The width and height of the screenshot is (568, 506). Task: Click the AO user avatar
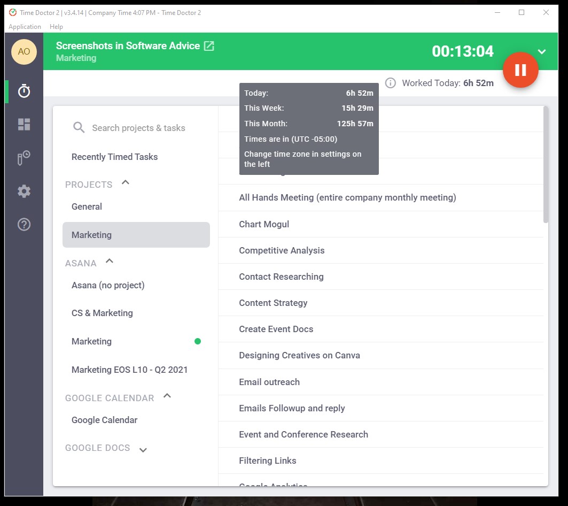[24, 52]
